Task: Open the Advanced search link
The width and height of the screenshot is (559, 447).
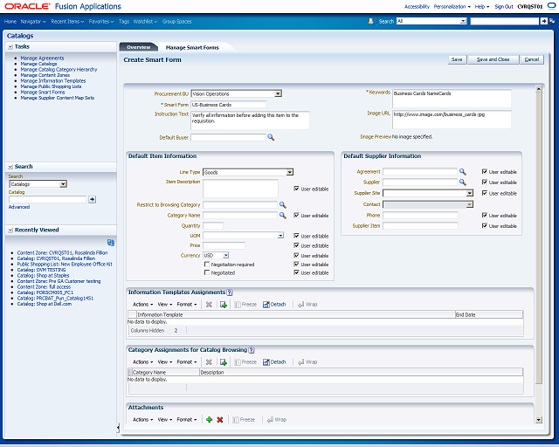Action: [19, 207]
